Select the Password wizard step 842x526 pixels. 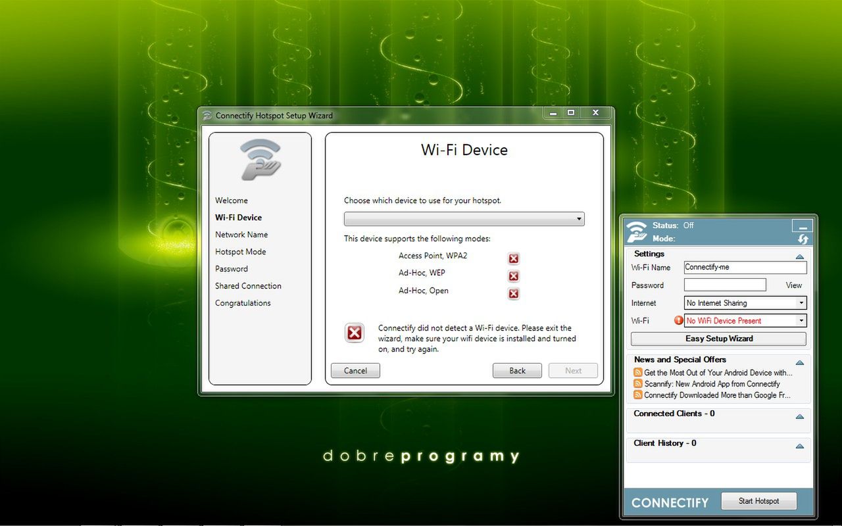pos(232,269)
